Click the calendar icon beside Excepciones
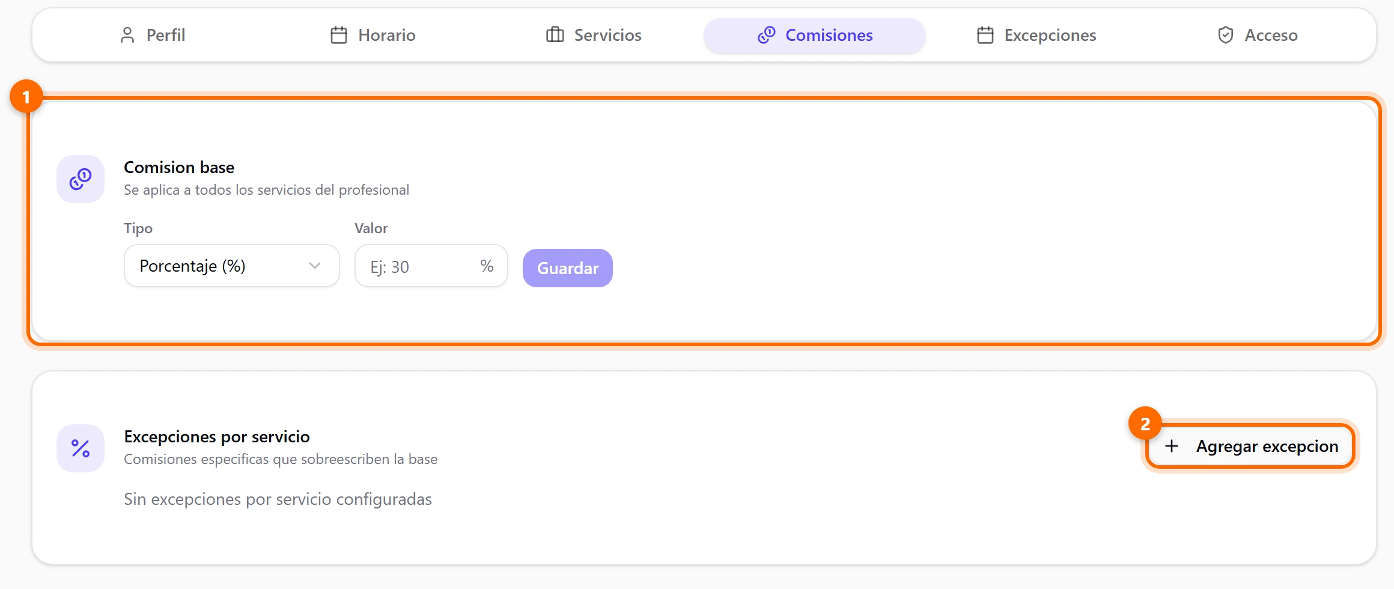1394x589 pixels. [985, 35]
